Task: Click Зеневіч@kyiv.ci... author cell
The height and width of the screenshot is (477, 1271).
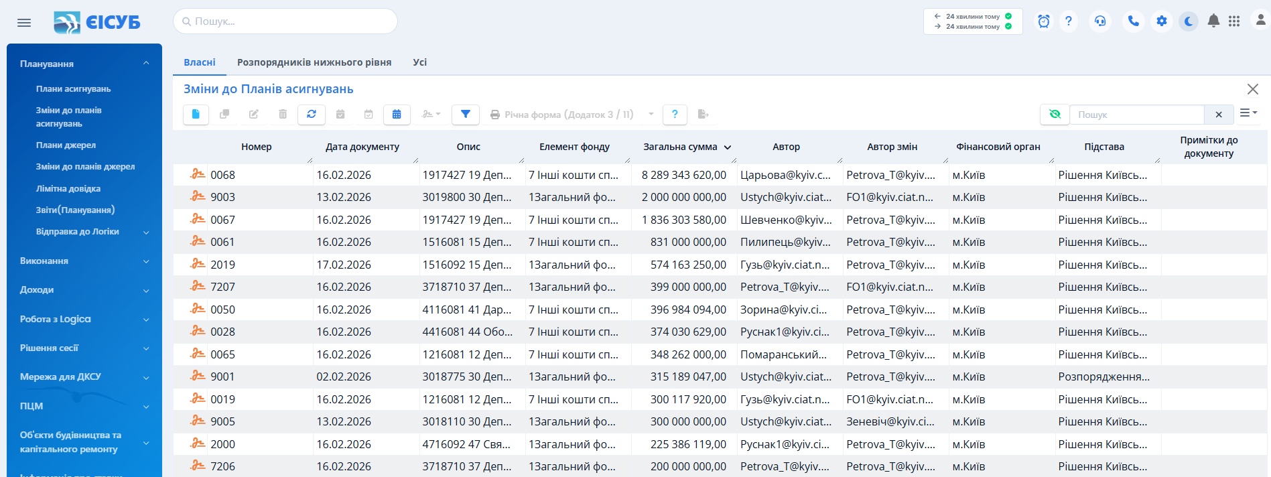Action: tap(896, 421)
